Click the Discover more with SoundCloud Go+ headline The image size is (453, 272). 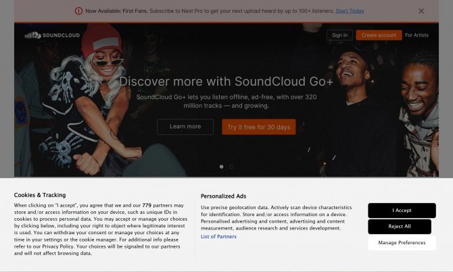coord(226,82)
